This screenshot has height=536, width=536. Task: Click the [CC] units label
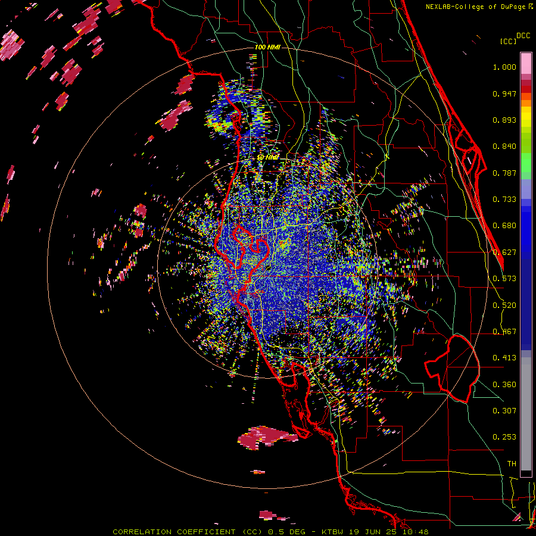(508, 41)
